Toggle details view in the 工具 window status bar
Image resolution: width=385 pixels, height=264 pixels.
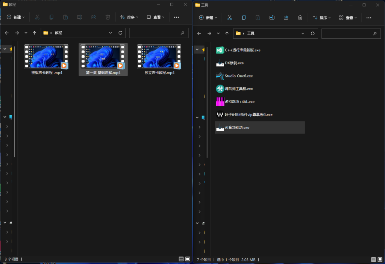[x=374, y=259]
